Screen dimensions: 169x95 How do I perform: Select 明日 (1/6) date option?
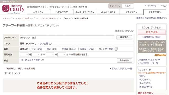[52, 49]
